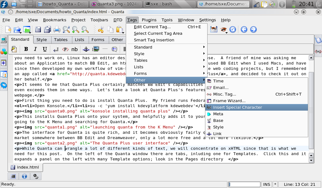Insert a paragraph P tag icon

click(x=65, y=49)
